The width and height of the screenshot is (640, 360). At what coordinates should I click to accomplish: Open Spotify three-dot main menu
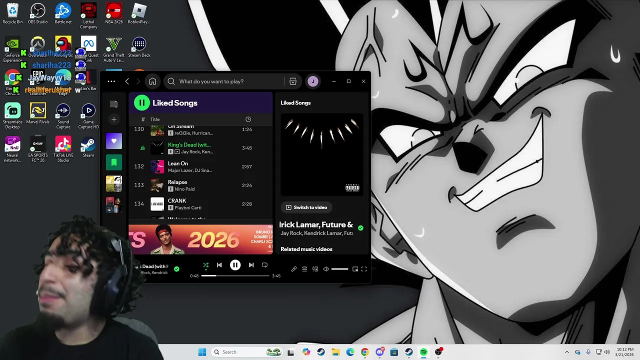click(111, 81)
